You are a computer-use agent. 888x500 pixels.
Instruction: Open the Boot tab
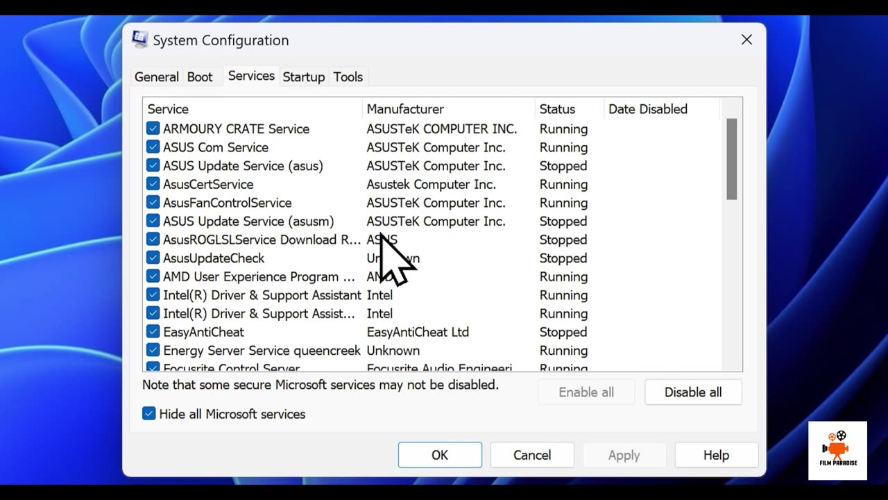click(x=200, y=77)
